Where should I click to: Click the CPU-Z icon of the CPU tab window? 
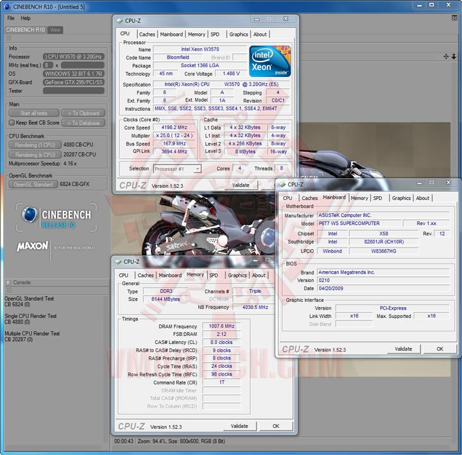click(x=119, y=21)
